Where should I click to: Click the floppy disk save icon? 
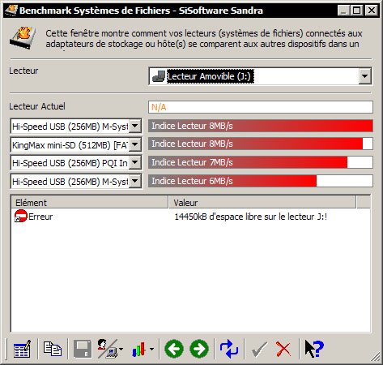pyautogui.click(x=83, y=349)
